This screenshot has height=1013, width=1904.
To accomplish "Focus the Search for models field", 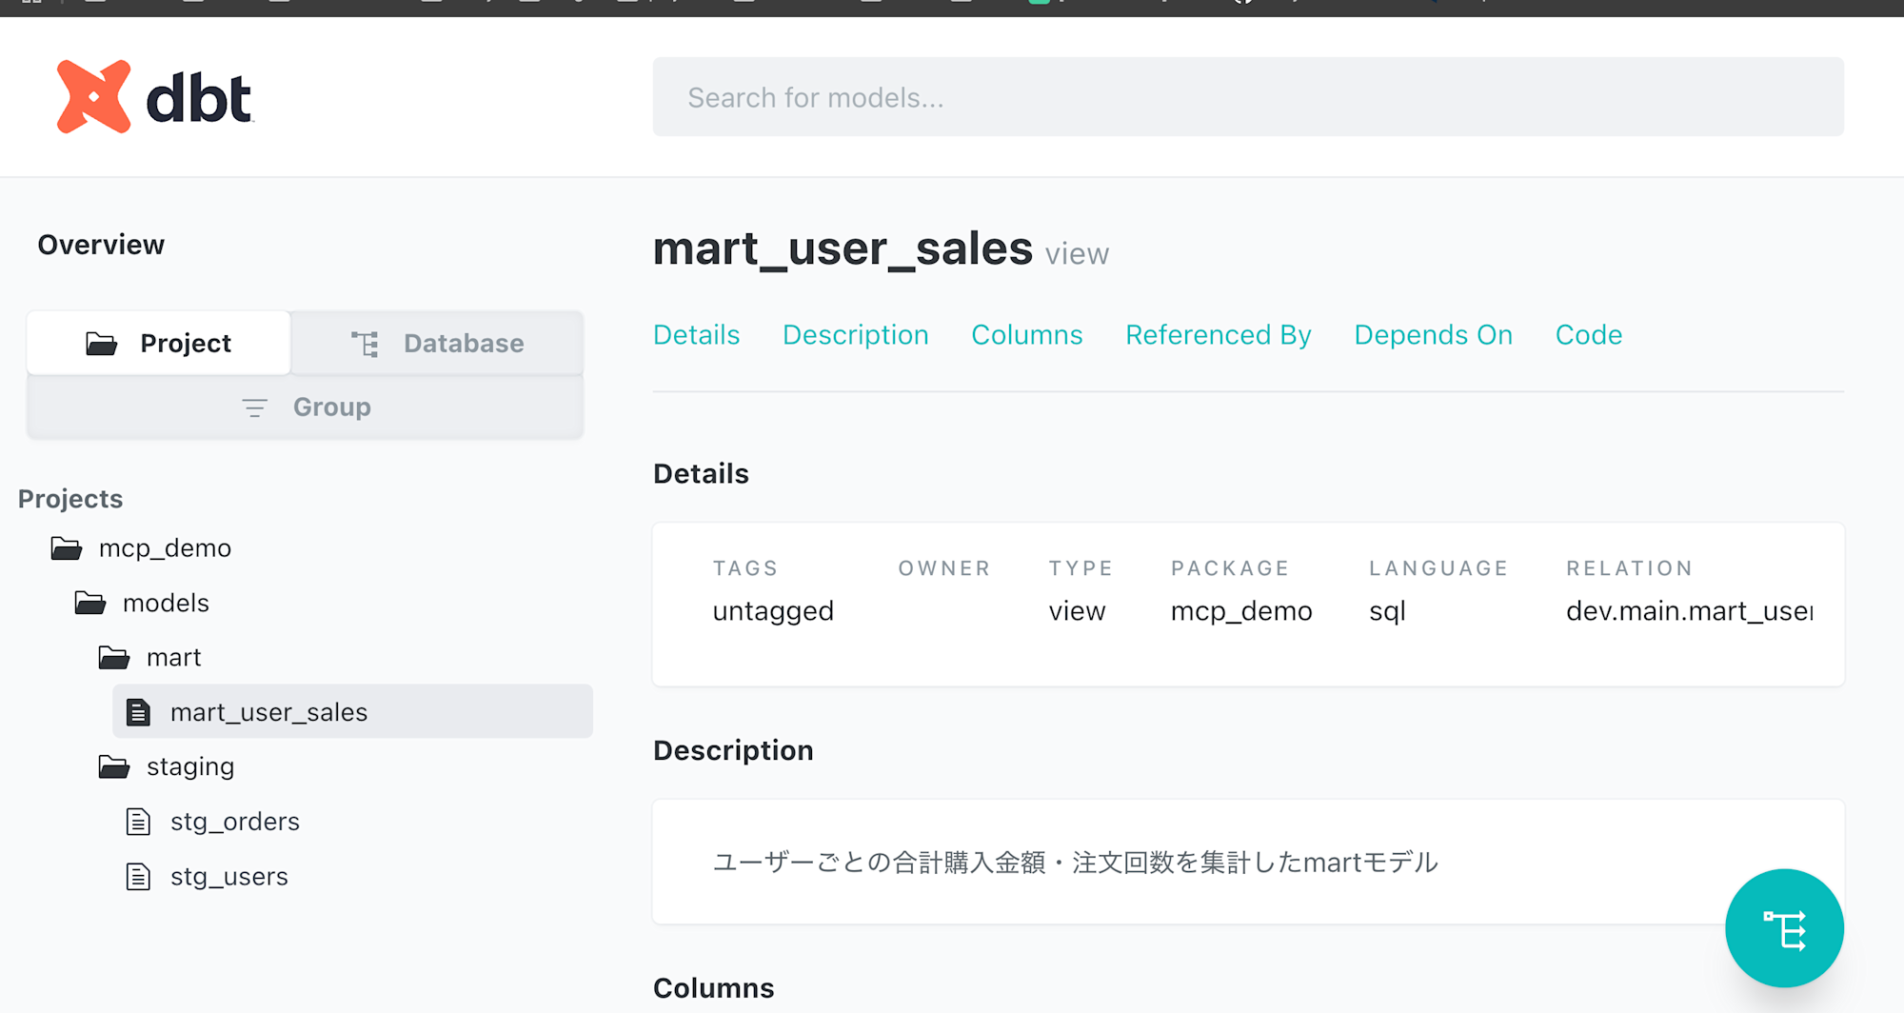I will [x=1248, y=97].
